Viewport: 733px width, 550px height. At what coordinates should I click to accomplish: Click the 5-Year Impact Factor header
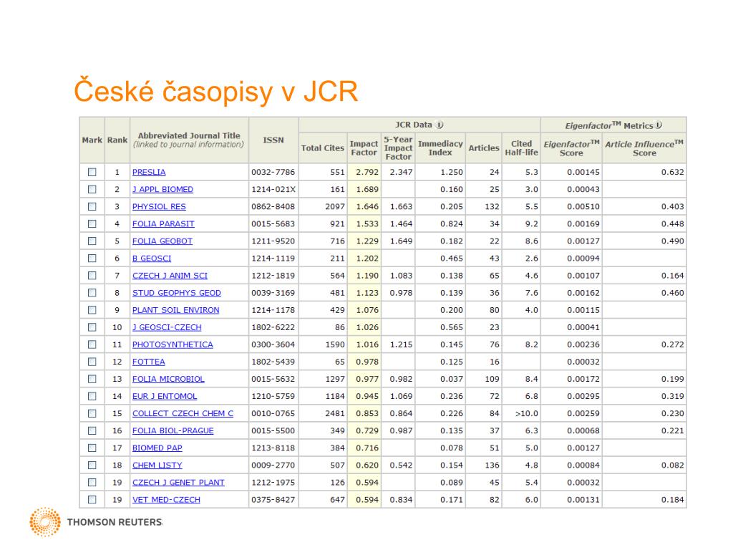click(398, 148)
